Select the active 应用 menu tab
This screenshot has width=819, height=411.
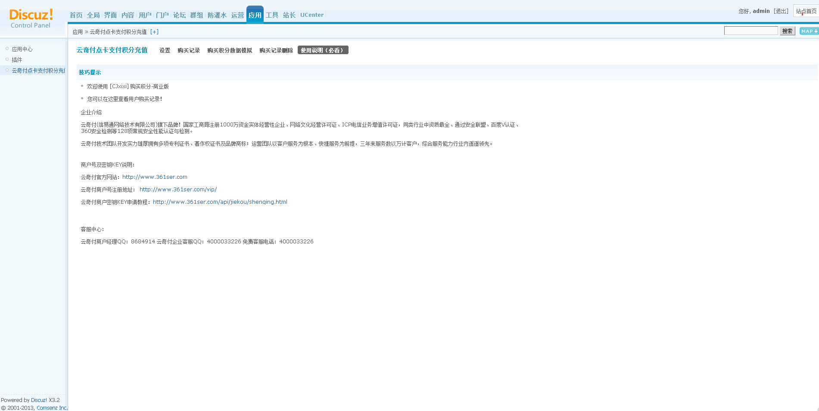pos(255,15)
